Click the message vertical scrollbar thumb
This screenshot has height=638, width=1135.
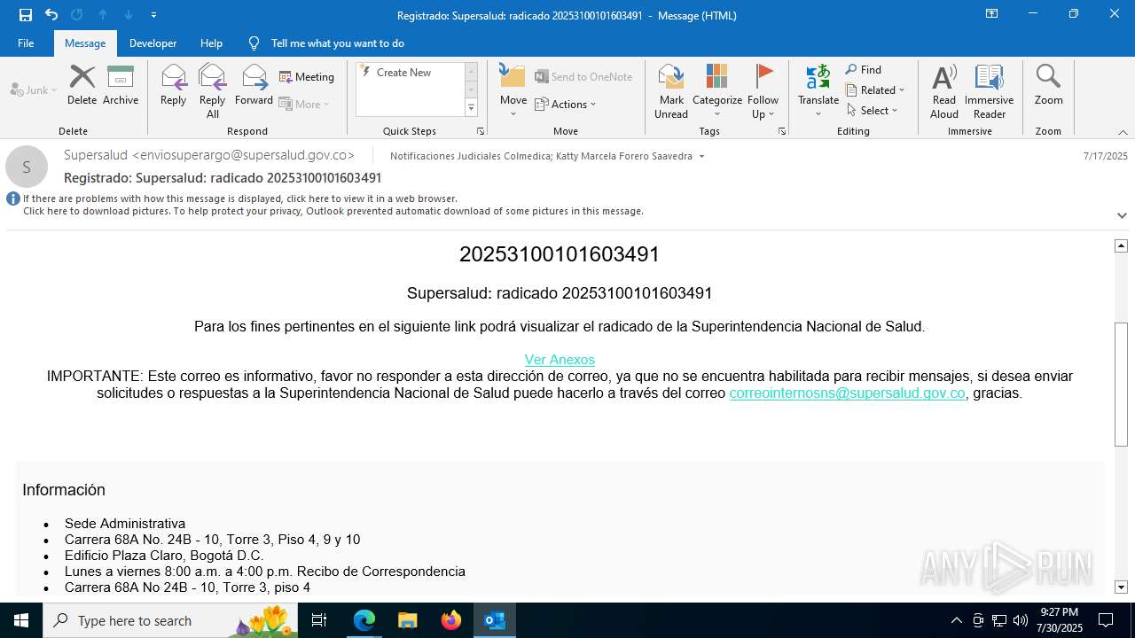(1121, 385)
